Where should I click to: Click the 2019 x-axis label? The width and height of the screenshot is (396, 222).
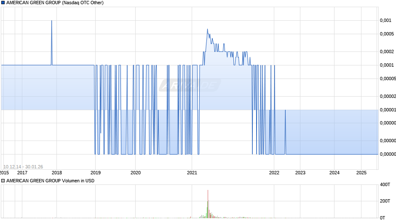[x=96, y=173]
